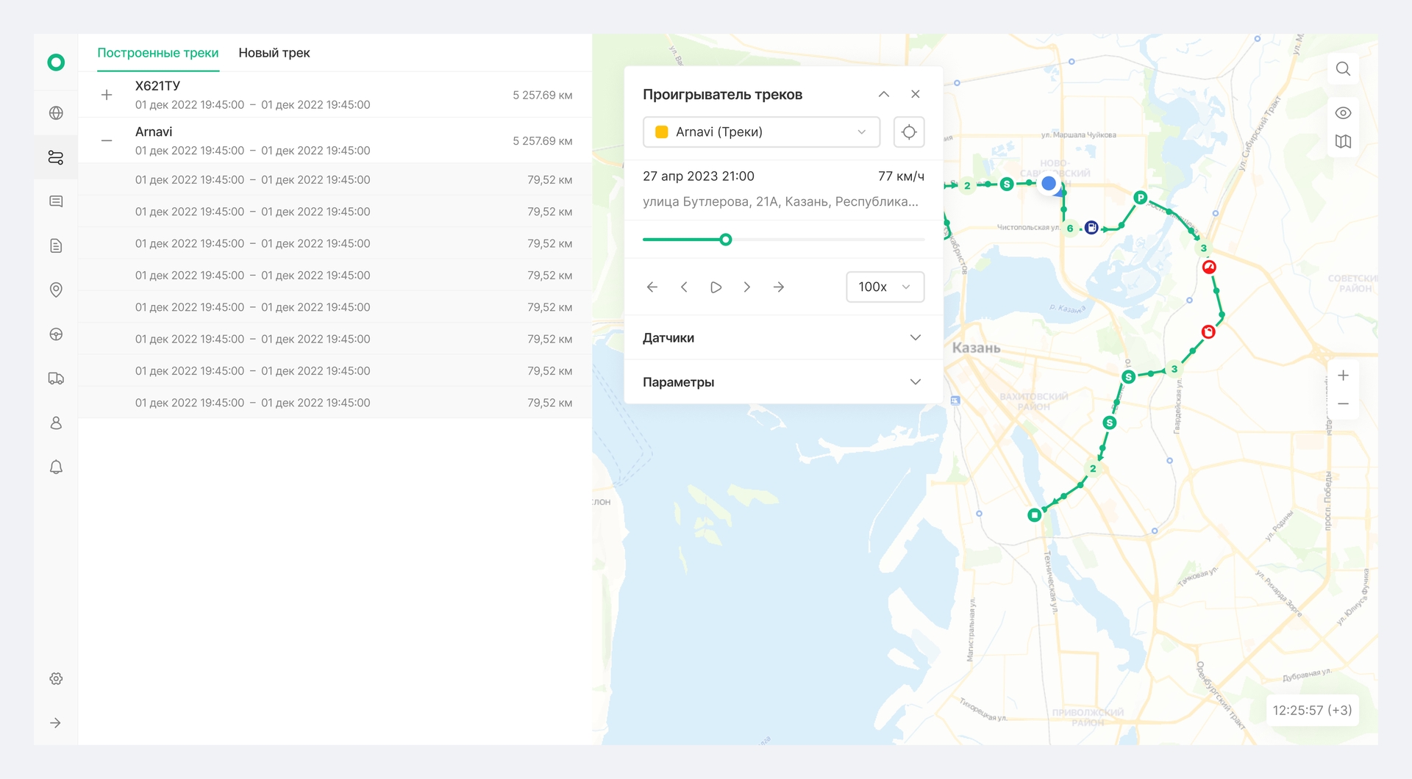
Task: Open the globe map section in sidebar
Action: tap(56, 113)
